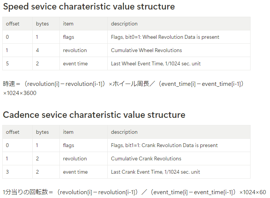Click the 'event time' item in the Cadence table

pyautogui.click(x=75, y=172)
